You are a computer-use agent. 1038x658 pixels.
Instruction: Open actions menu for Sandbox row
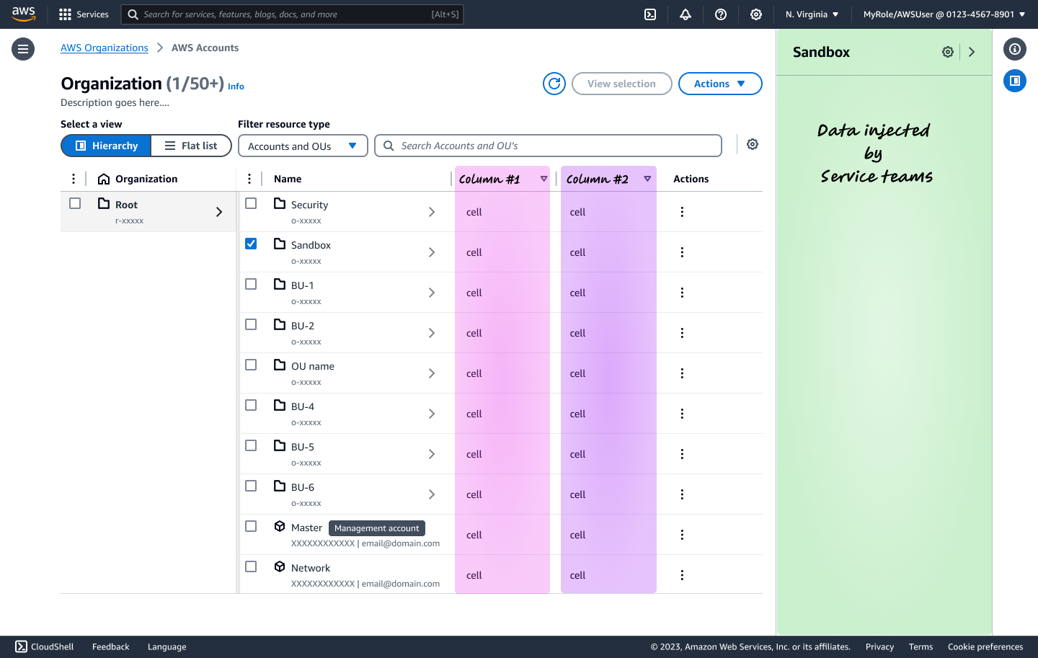tap(682, 252)
